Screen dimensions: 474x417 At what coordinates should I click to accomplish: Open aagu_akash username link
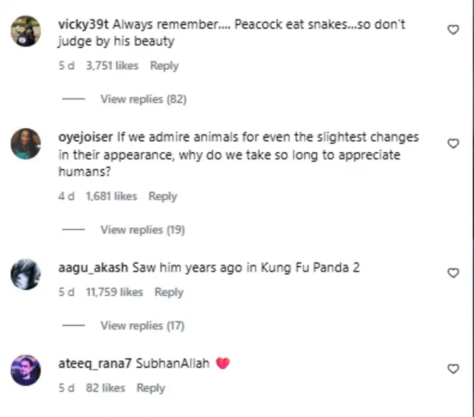point(93,267)
